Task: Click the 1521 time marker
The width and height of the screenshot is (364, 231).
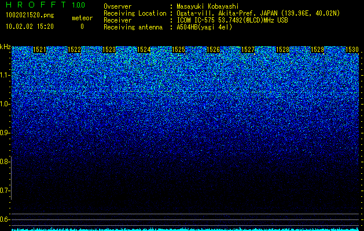Action: click(40, 50)
